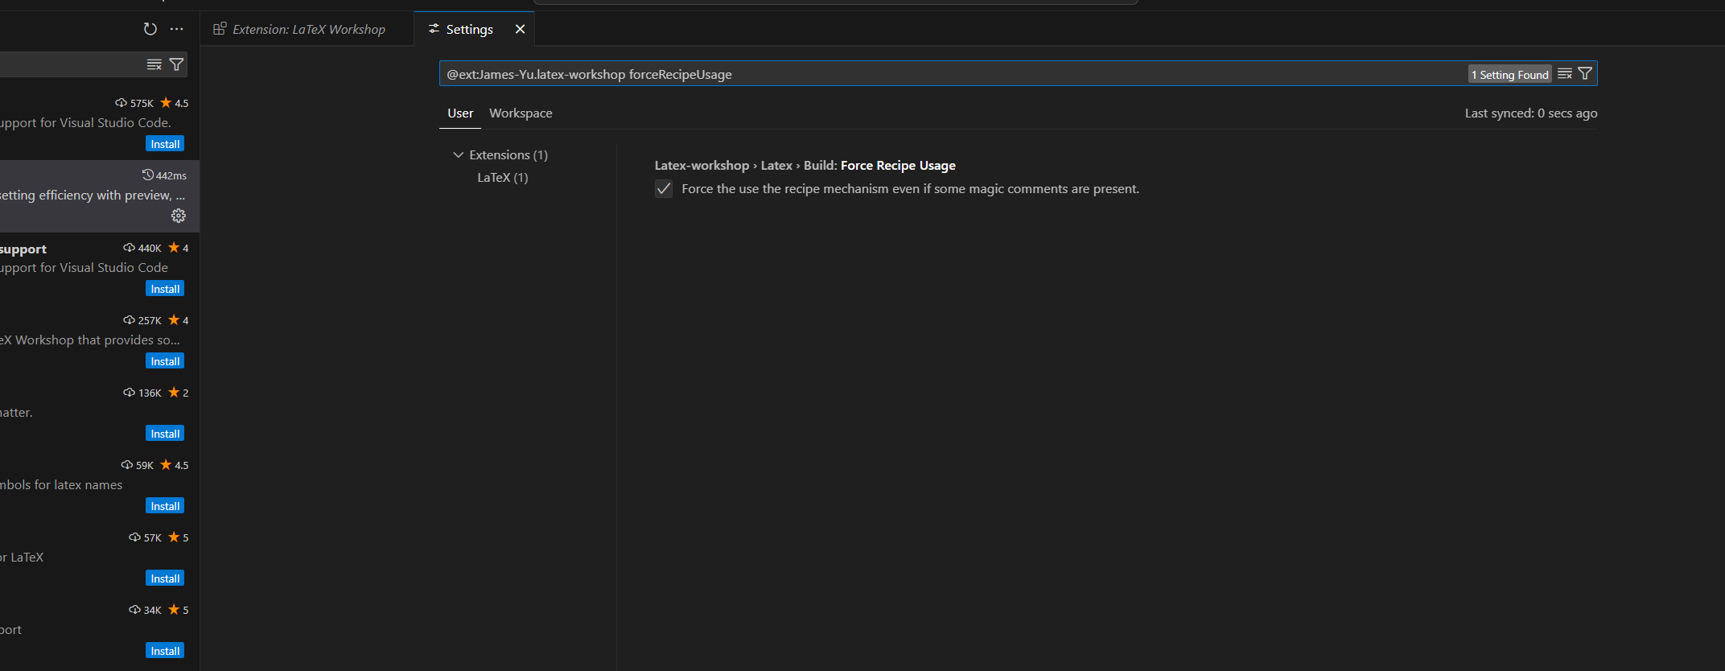
Task: Click the download count icon beside 440K
Action: tap(129, 248)
